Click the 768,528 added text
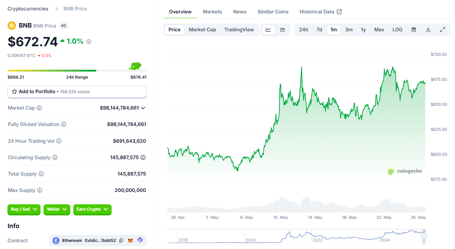455x249 pixels. tap(75, 92)
